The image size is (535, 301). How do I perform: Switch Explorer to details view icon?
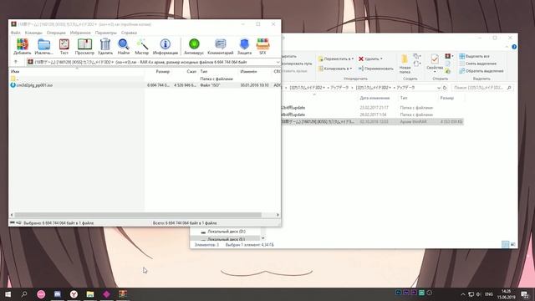coord(505,244)
